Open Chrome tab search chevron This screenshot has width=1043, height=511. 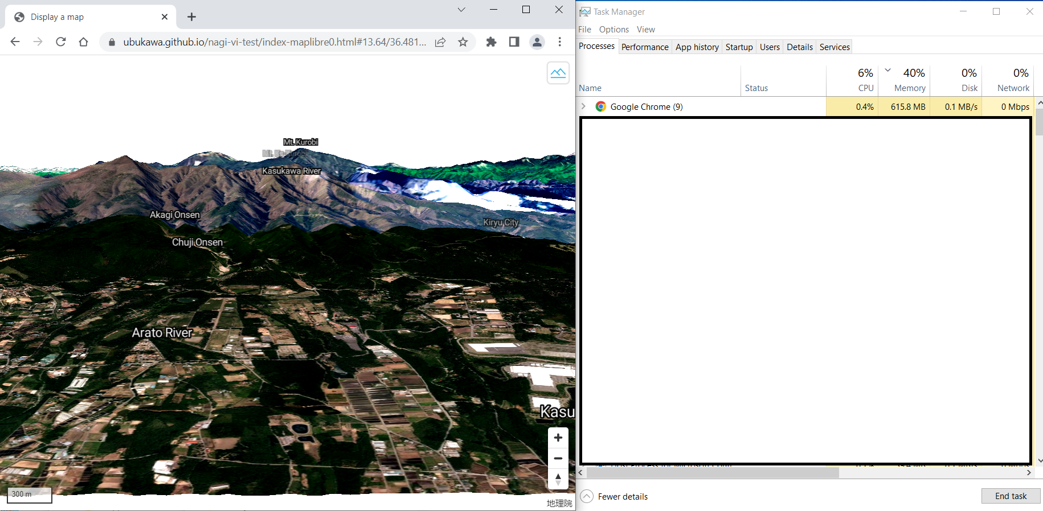(461, 10)
